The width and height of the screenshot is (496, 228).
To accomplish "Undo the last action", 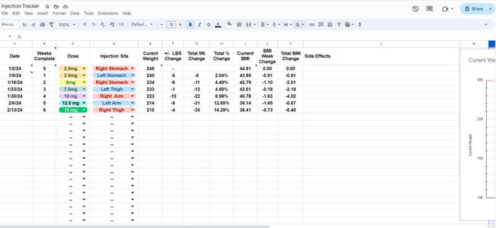I will 24,24.
